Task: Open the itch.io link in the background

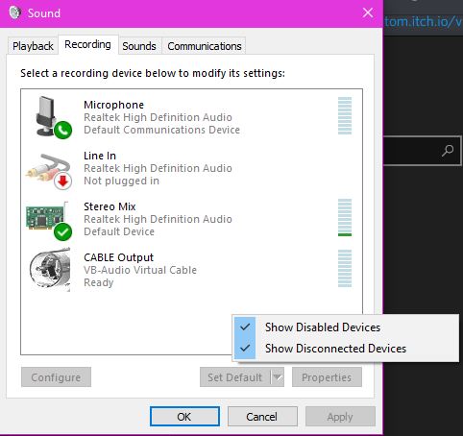Action: [424, 22]
